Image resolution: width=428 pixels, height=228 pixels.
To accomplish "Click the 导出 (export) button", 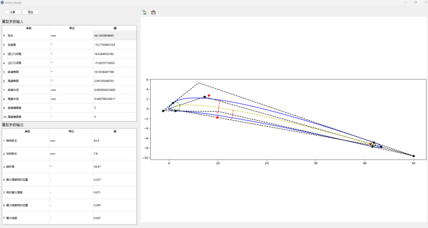I will tap(31, 12).
